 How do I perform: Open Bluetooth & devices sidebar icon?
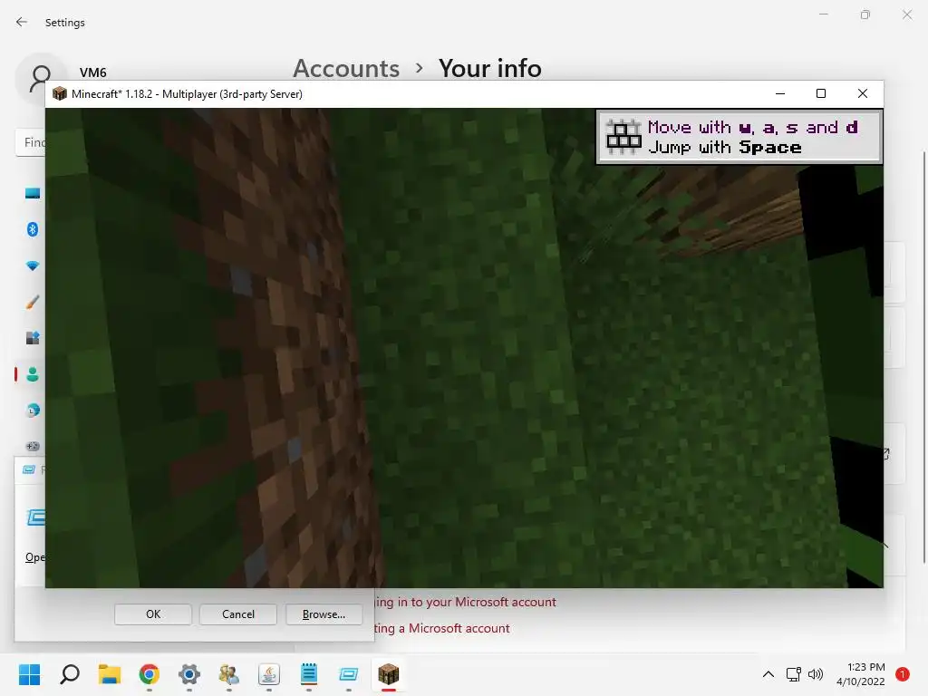tap(33, 229)
